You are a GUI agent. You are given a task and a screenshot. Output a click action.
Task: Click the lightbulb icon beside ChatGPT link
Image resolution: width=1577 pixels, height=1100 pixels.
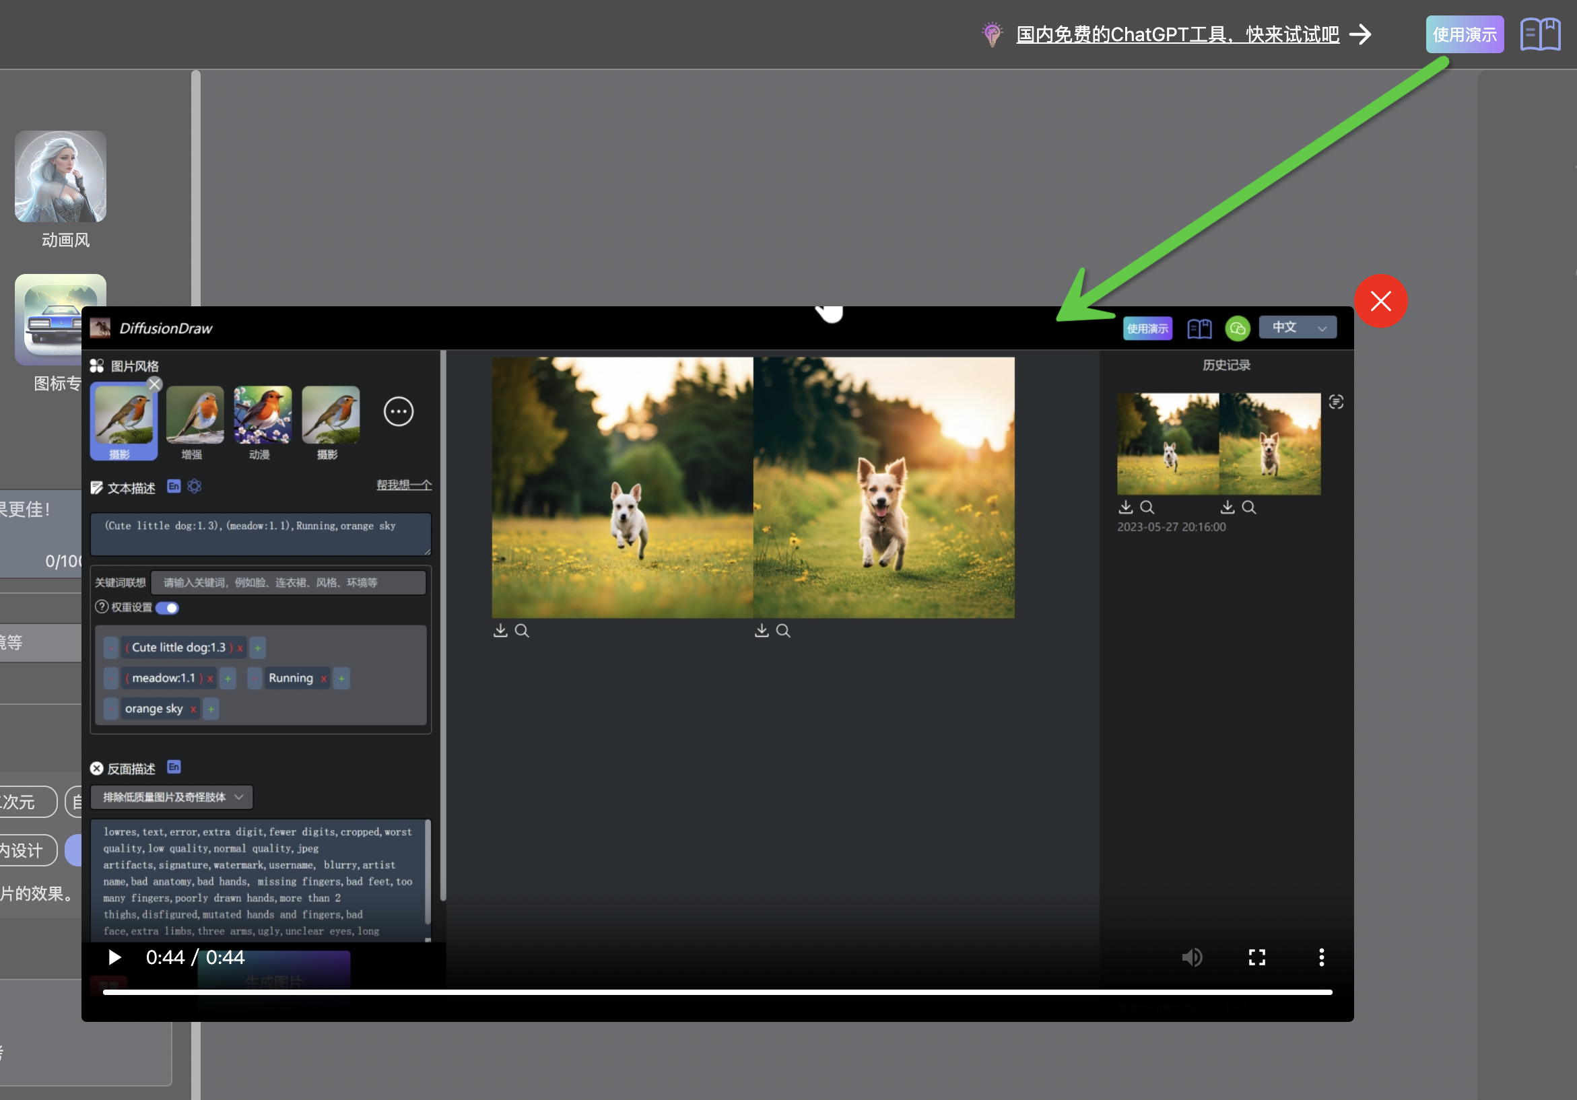pyautogui.click(x=992, y=34)
